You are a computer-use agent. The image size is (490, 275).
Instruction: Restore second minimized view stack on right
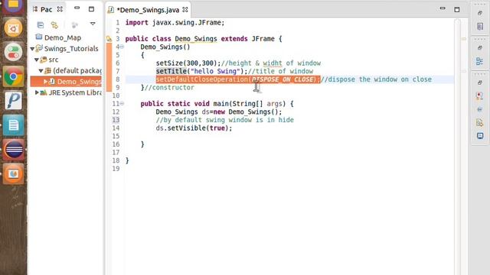pyautogui.click(x=480, y=47)
